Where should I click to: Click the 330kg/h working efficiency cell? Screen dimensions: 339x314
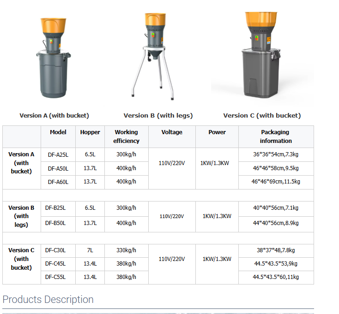pos(126,250)
